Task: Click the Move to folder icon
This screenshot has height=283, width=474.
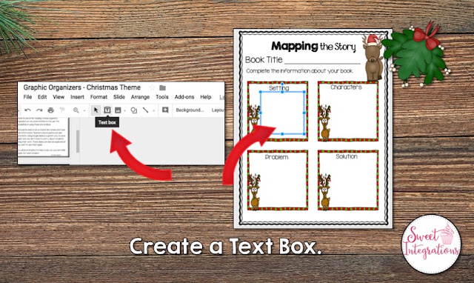Action: click(163, 87)
